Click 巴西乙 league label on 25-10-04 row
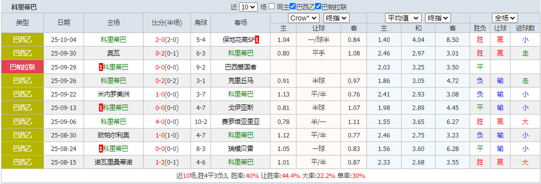The width and height of the screenshot is (541, 184). 22,39
